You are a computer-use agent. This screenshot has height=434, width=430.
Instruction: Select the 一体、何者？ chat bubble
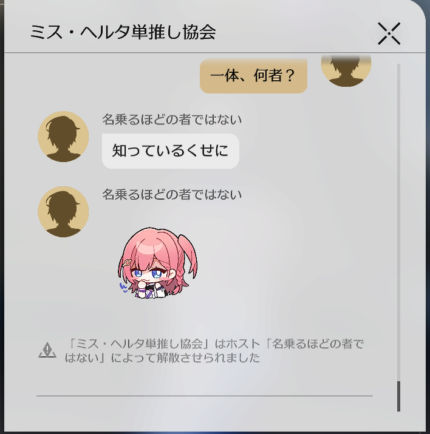(253, 76)
